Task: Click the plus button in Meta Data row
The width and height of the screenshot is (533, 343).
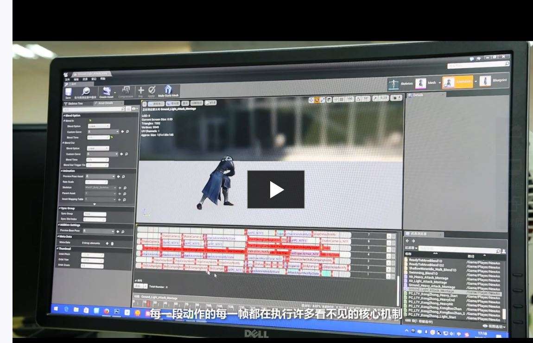Action: click(107, 243)
